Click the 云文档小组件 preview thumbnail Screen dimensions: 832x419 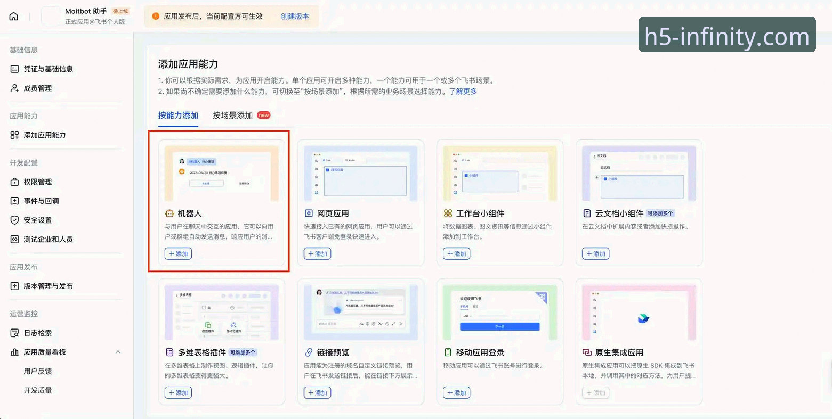click(639, 174)
